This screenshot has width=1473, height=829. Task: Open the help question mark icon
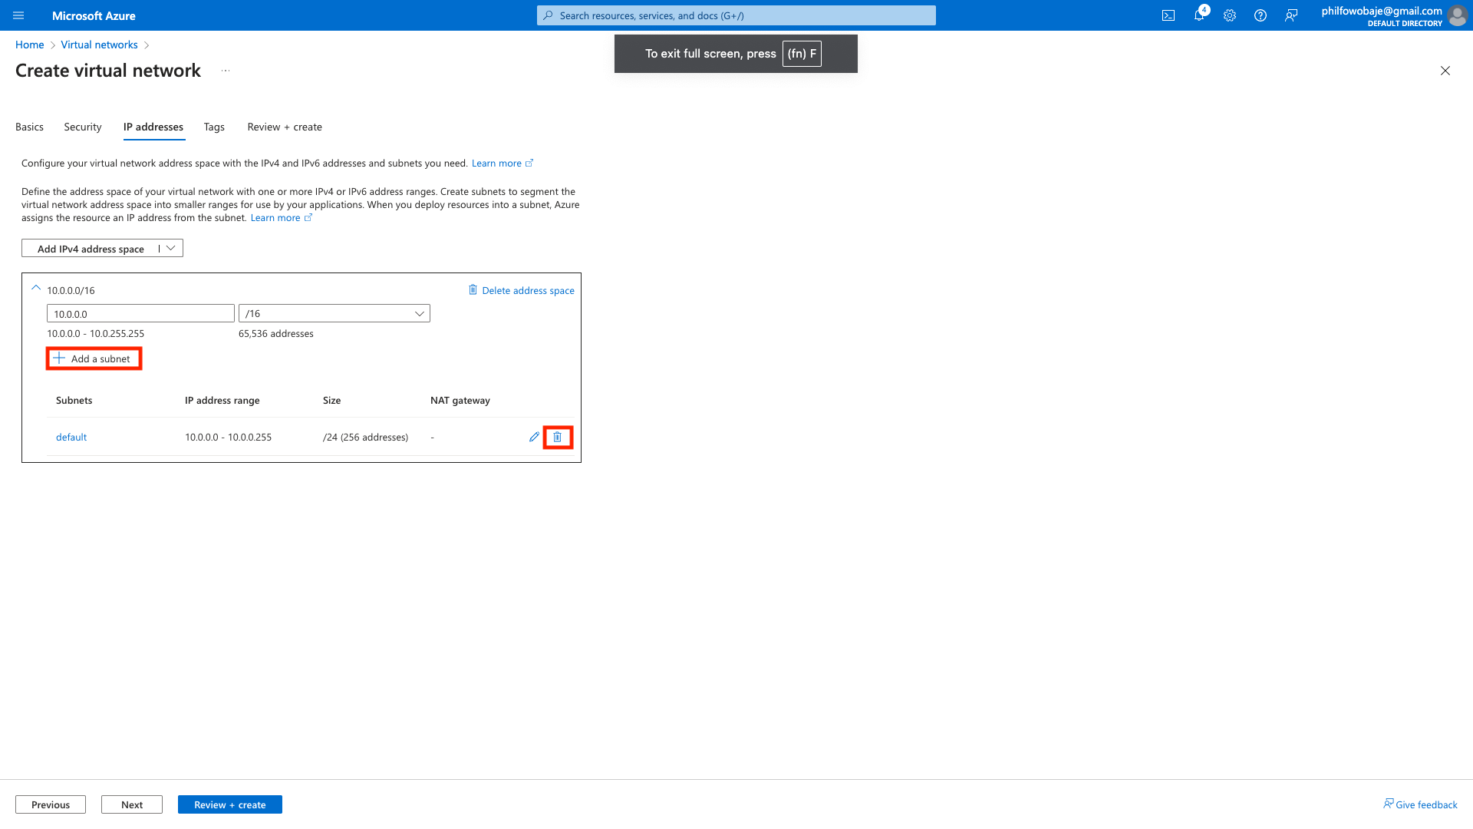[1260, 15]
